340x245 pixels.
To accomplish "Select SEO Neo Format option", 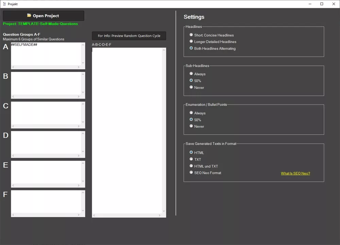I will 205,173.
